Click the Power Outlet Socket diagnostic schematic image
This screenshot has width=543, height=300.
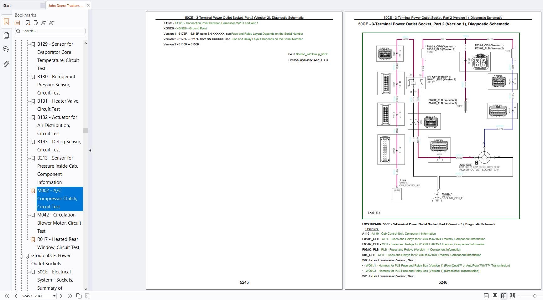pyautogui.click(x=441, y=126)
